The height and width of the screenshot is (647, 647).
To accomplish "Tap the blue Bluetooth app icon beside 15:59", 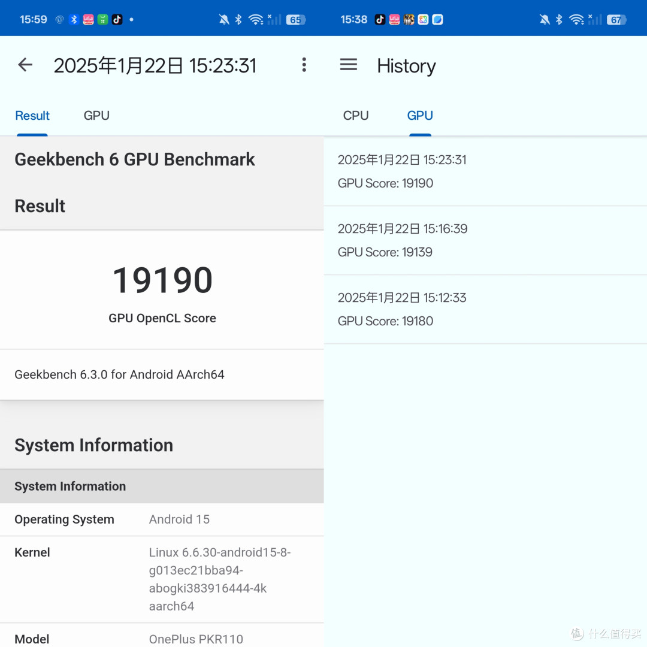I will click(74, 19).
